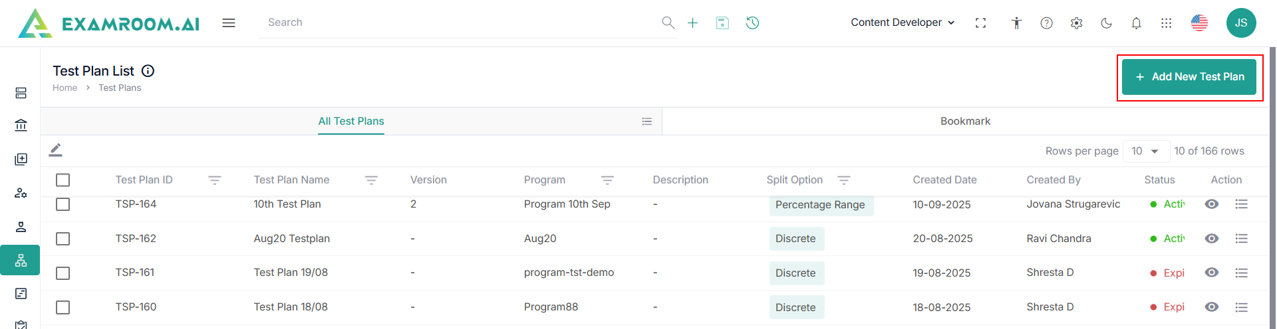Click the Home breadcrumb link

[65, 88]
